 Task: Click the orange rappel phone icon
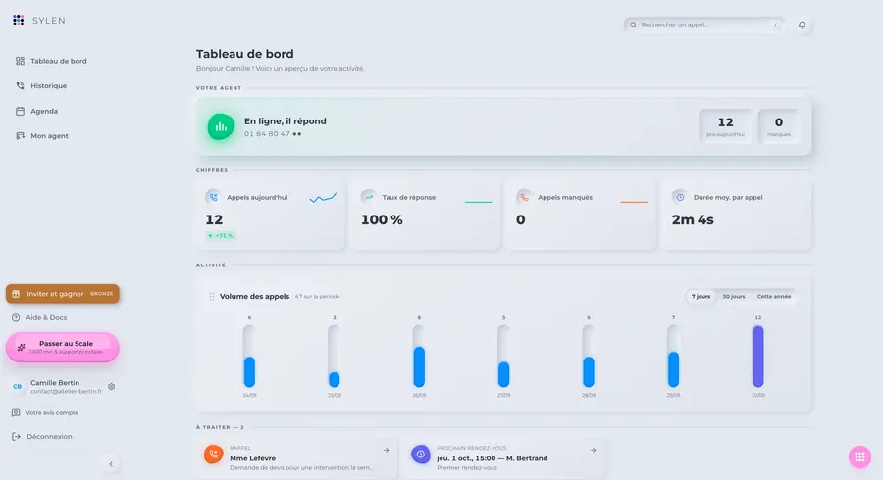coord(214,455)
